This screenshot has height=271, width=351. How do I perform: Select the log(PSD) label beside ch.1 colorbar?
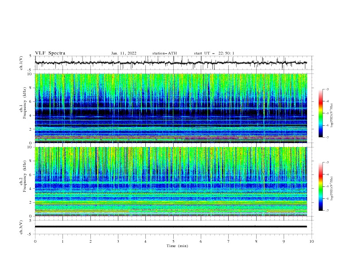331,116
